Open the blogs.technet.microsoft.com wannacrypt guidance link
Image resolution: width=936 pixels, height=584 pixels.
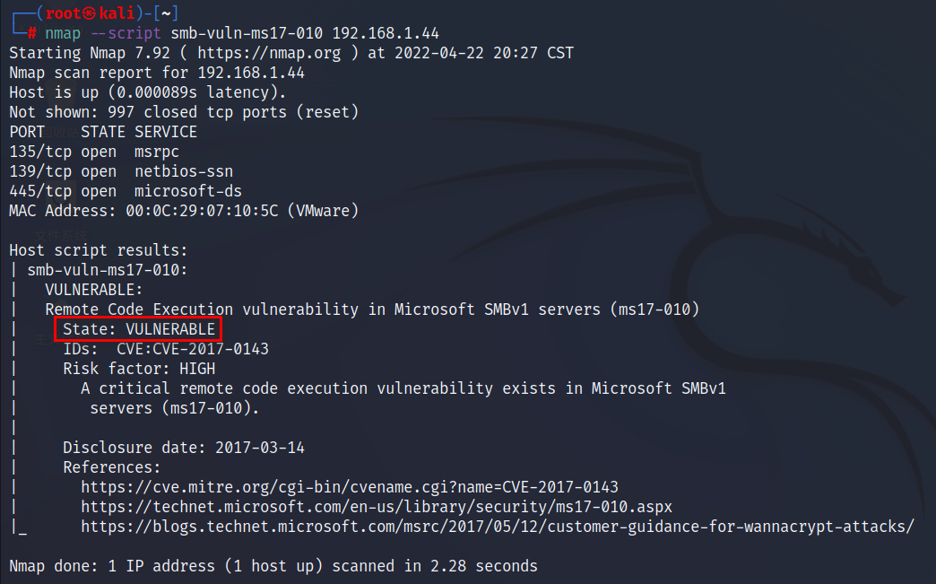497,527
